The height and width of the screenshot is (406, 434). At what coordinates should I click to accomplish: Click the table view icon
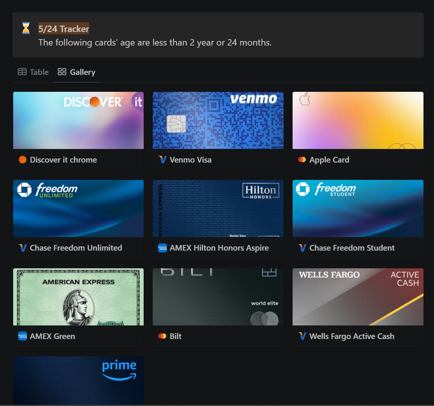22,72
